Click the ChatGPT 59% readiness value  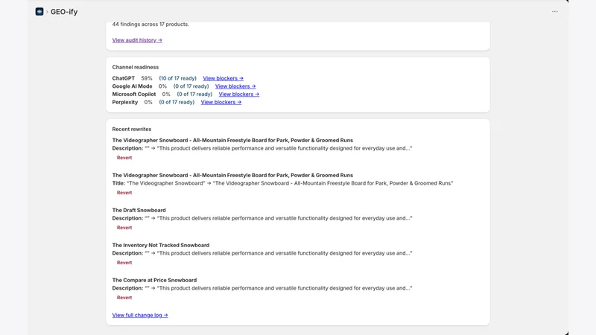147,78
